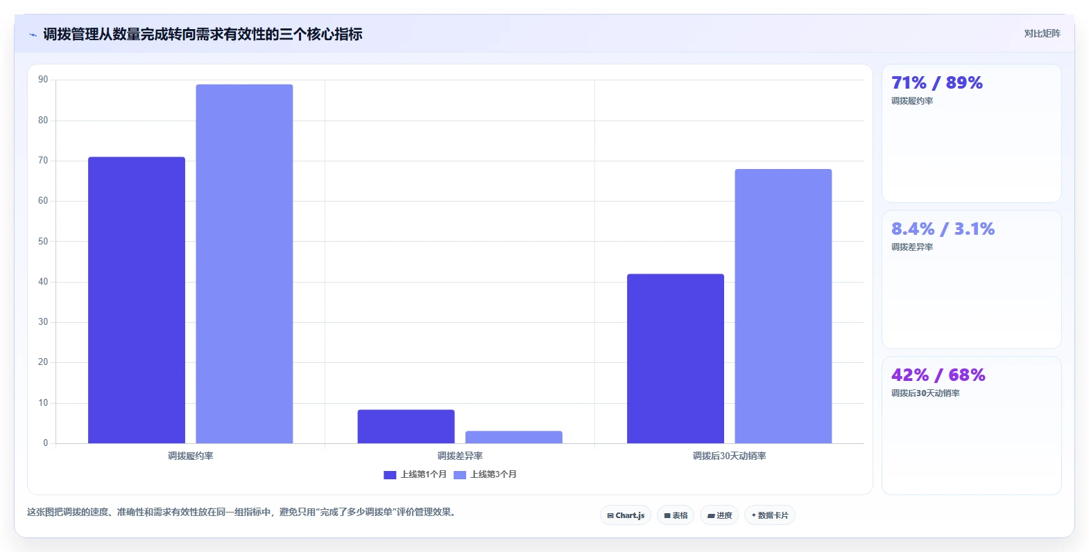Click the 上线第1个月 legend label text
1089x552 pixels.
(423, 474)
